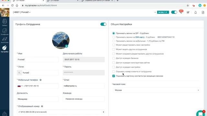
Task: Click the Команда input field
Action: point(84,99)
